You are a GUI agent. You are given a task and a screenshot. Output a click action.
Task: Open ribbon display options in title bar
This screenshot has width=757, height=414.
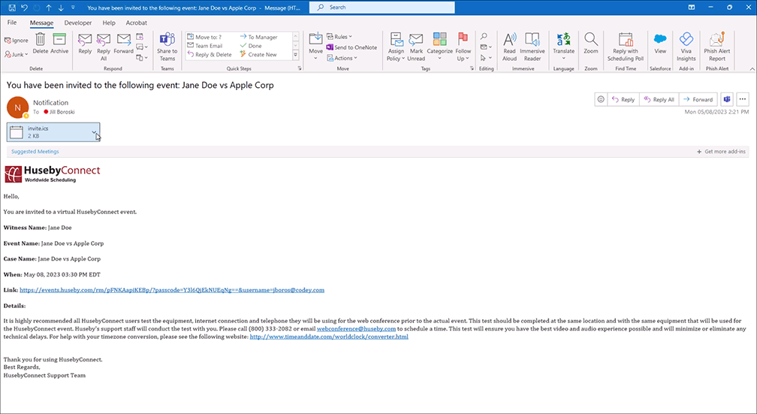click(692, 8)
